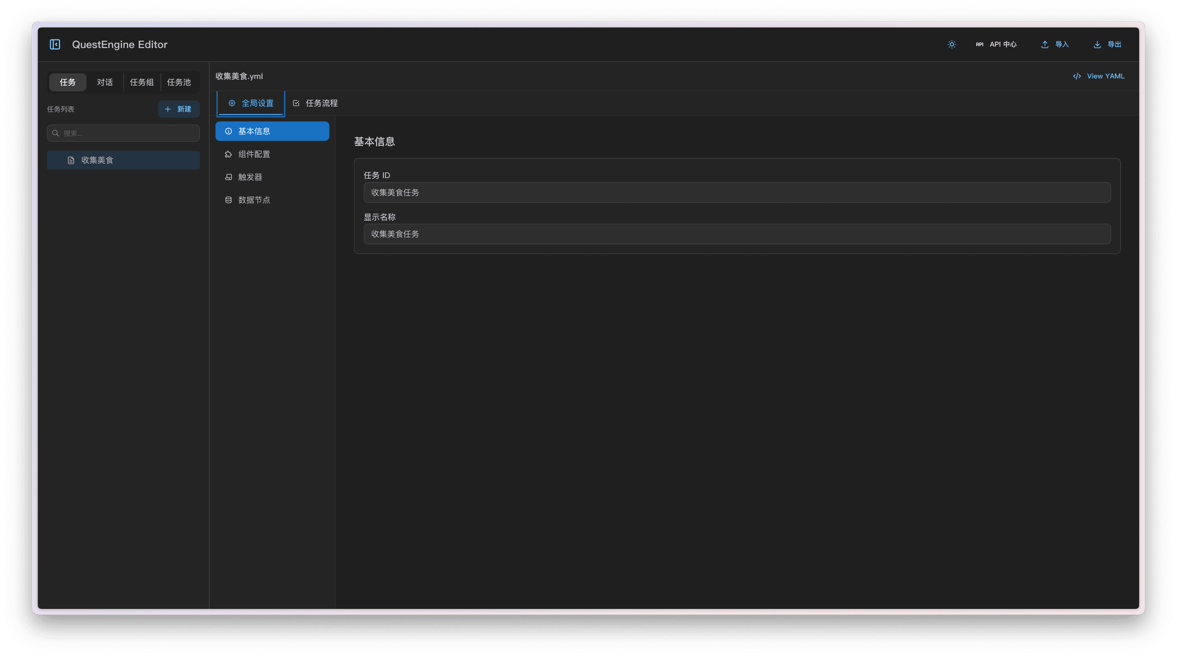This screenshot has height=657, width=1177.
Task: Click the 全局设置 gear icon tab
Action: pos(232,103)
